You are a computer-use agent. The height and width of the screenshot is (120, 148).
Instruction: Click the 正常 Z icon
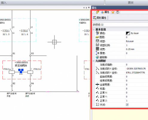97,100
